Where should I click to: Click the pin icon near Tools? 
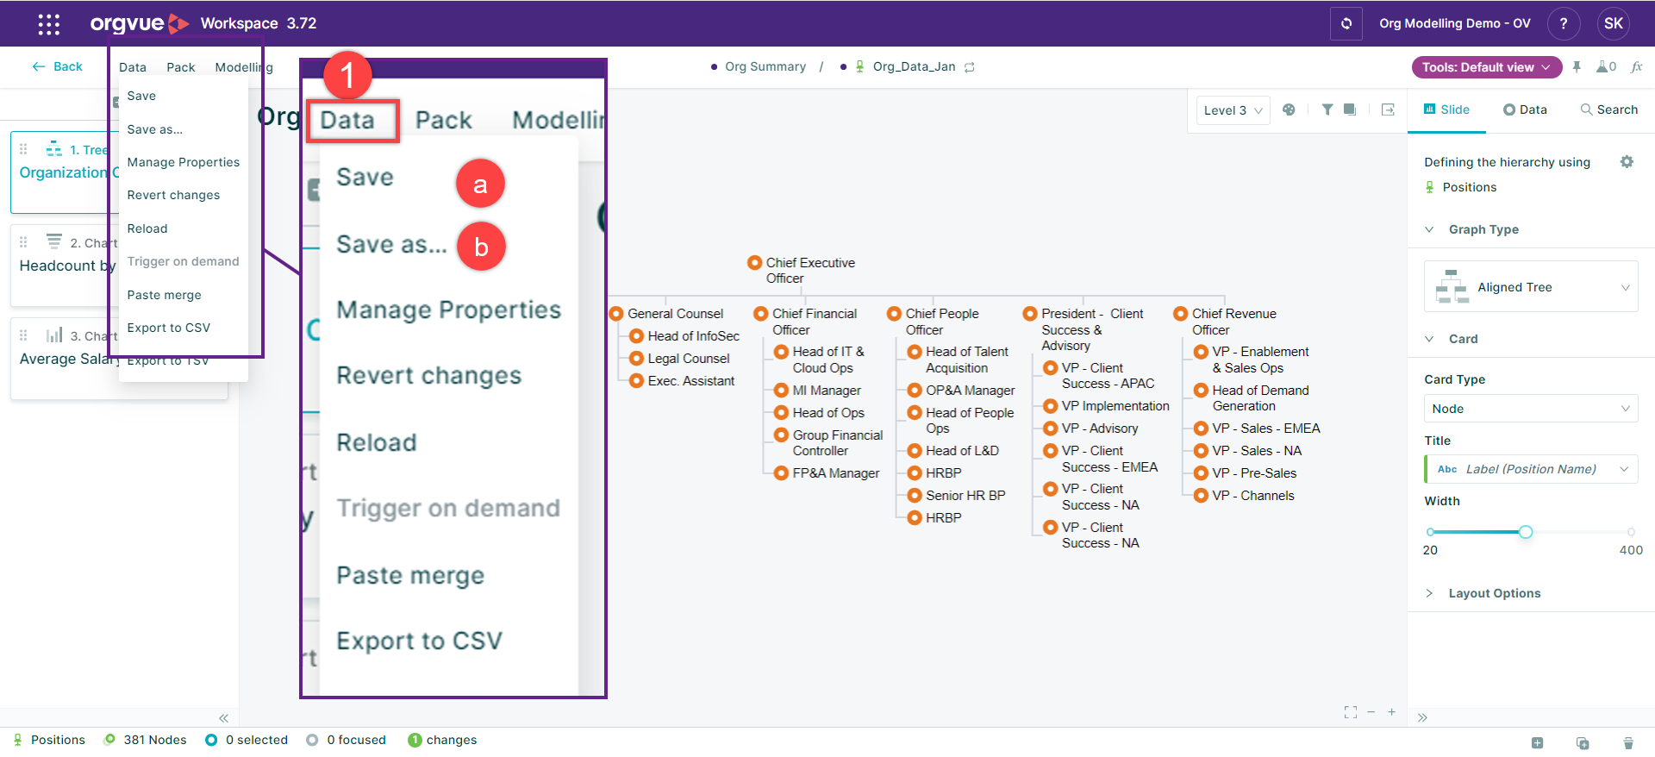click(1577, 67)
